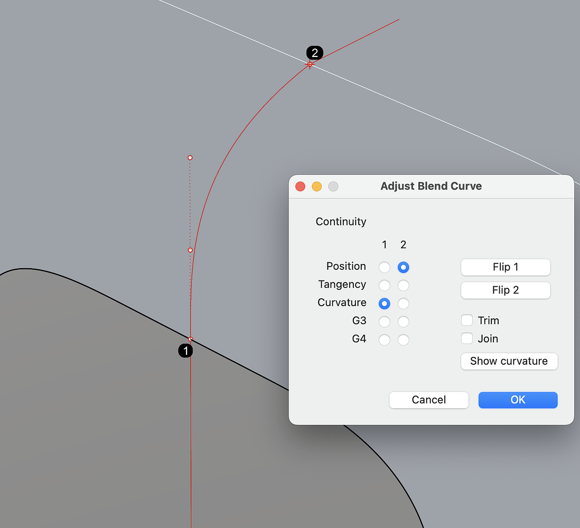
Task: Select the Position radio for end 2
Action: tap(404, 267)
